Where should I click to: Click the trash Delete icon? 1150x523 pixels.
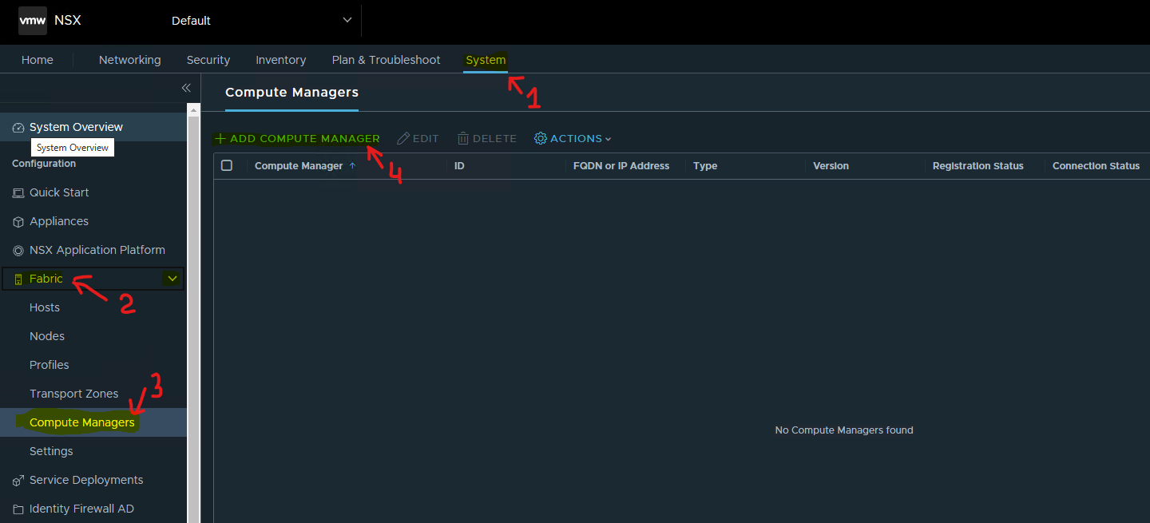click(463, 139)
